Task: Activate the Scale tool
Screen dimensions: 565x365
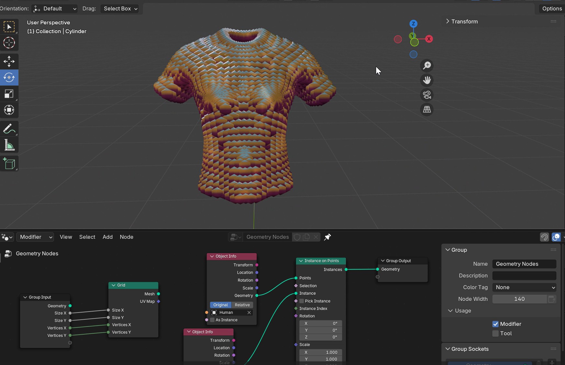Action: coord(9,94)
